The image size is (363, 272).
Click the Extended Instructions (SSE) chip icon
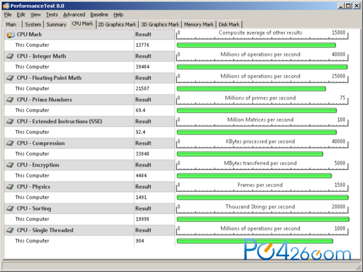pyautogui.click(x=10, y=121)
